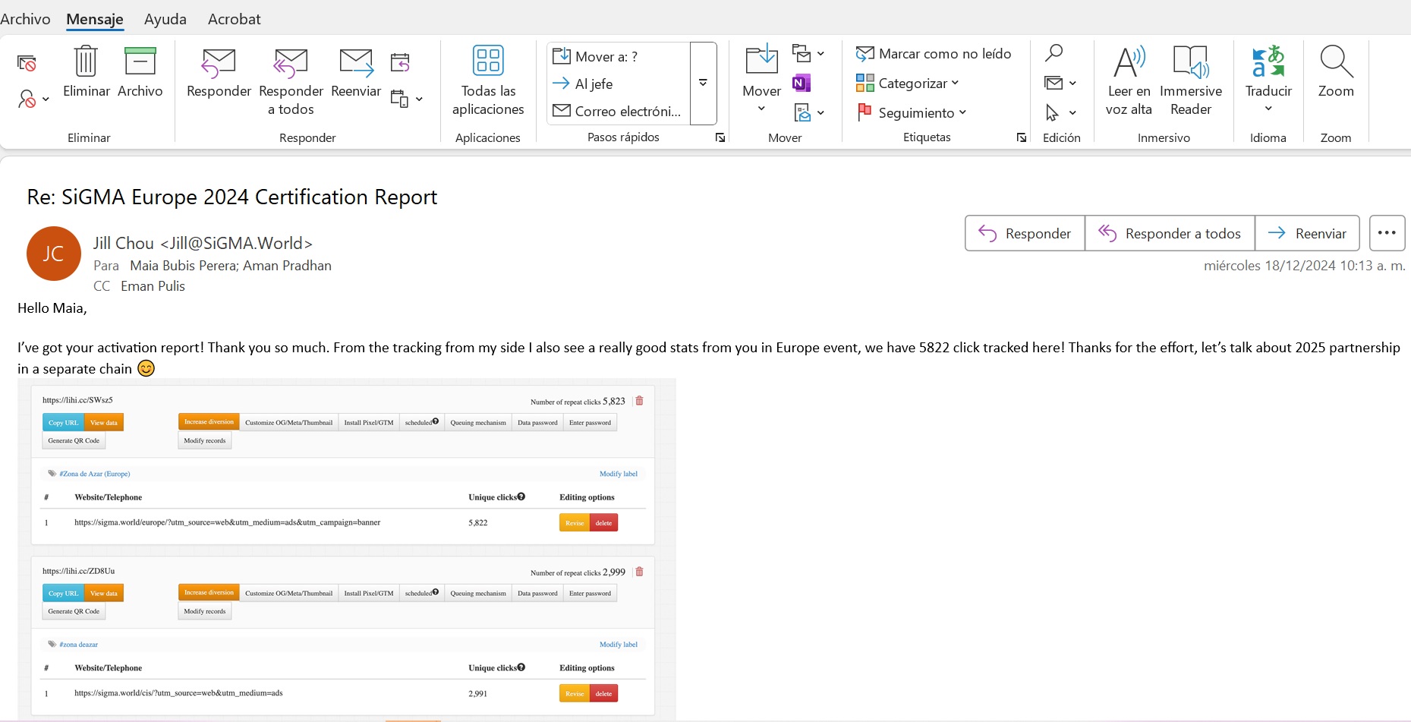Click the message date miércoles 18/12/2024

[1304, 266]
